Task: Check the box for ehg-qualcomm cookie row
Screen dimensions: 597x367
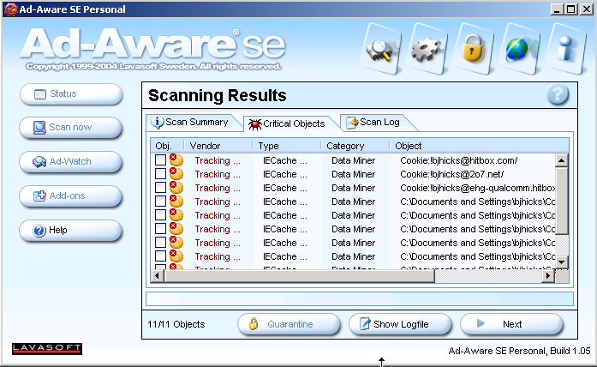Action: (x=160, y=188)
